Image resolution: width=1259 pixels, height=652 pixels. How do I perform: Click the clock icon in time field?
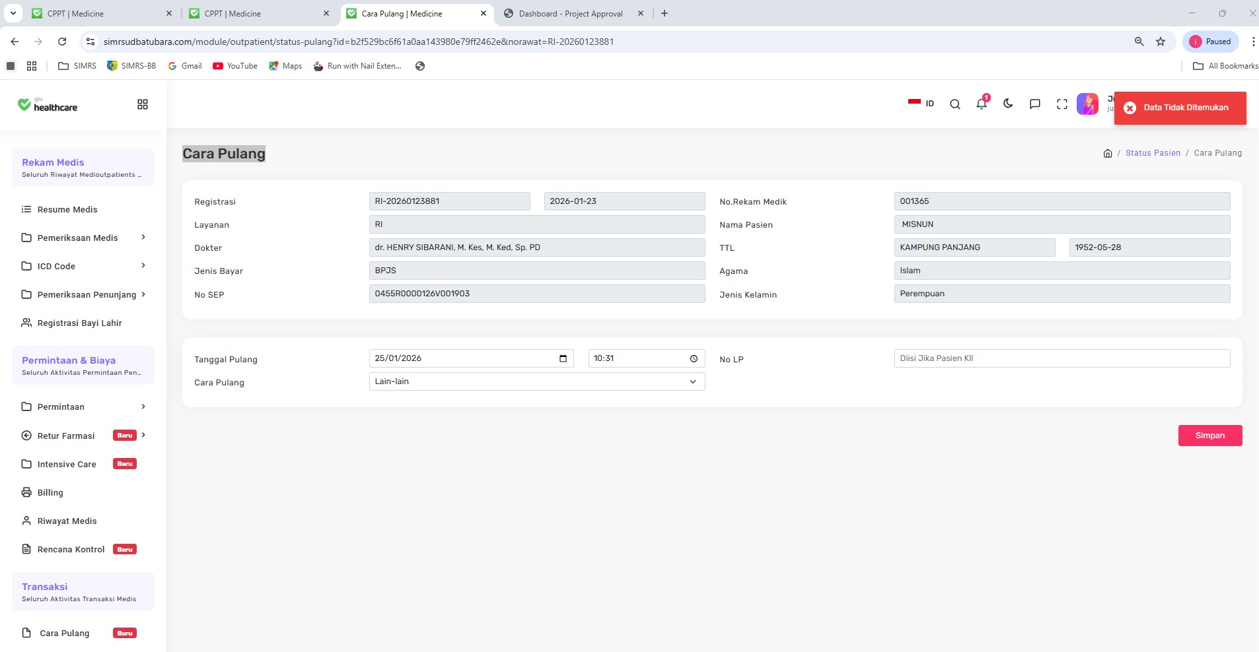click(x=694, y=358)
